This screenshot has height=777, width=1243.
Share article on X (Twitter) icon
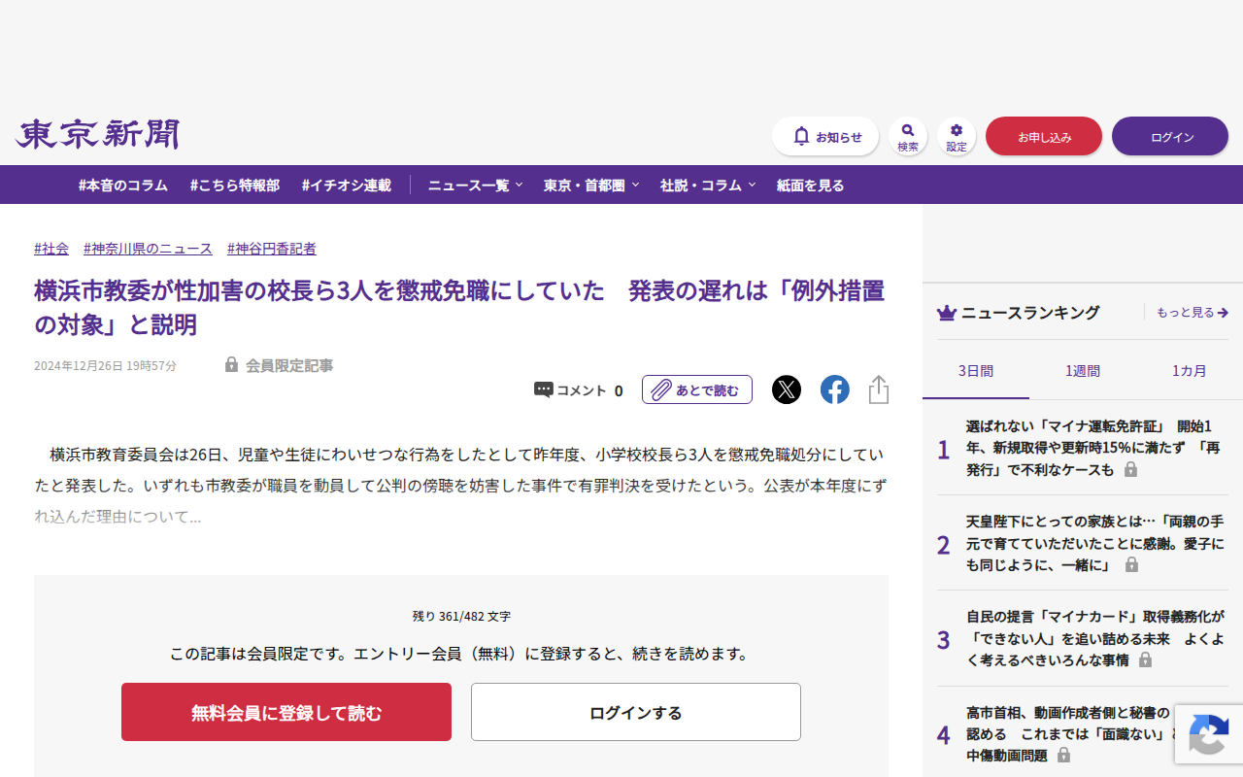787,389
